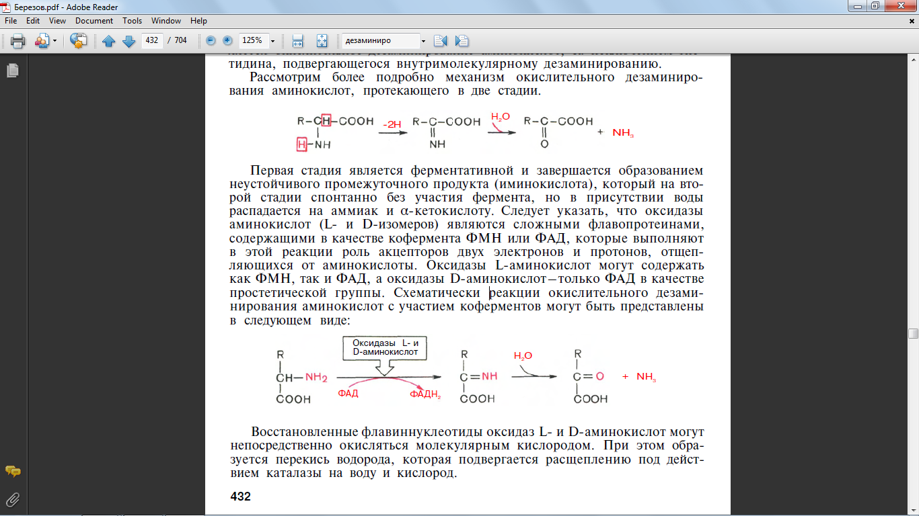Click the fit one full page icon

coord(321,41)
